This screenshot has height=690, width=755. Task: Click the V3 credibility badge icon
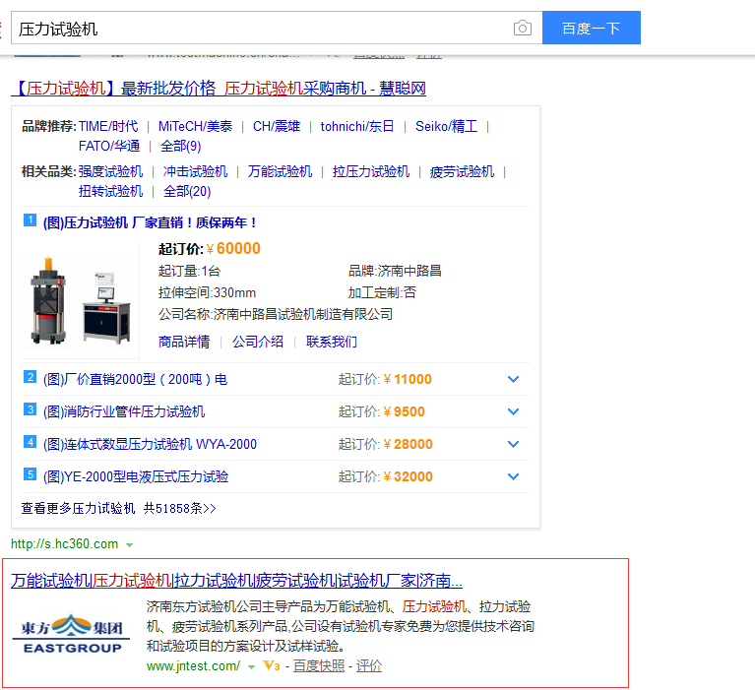[x=272, y=666]
